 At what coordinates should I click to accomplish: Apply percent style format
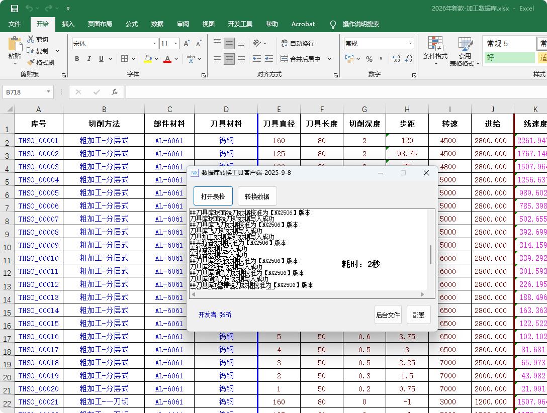[x=369, y=59]
